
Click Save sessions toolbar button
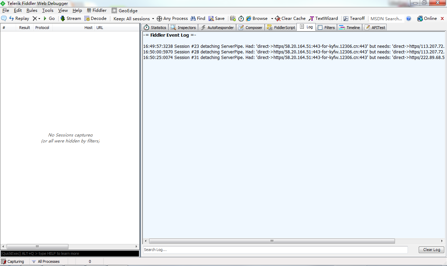click(217, 19)
